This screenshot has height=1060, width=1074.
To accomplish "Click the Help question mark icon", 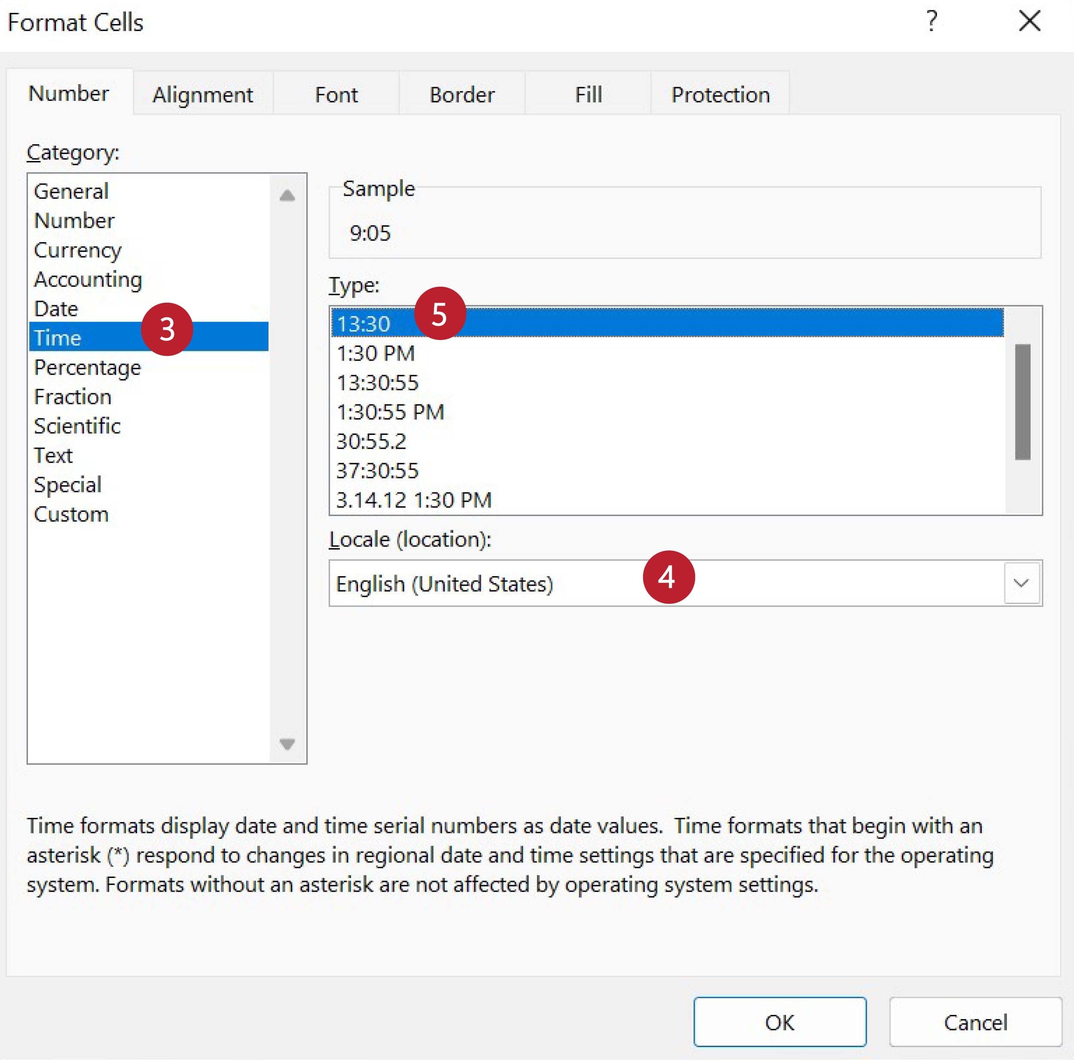I will click(x=932, y=22).
